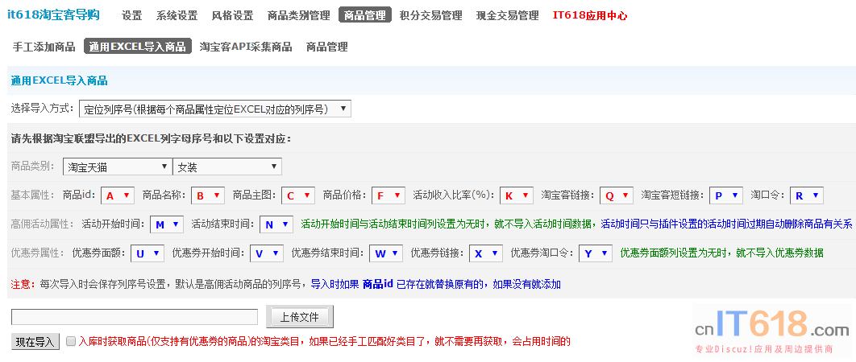Switch to 手工添加商品 tab

click(x=44, y=47)
